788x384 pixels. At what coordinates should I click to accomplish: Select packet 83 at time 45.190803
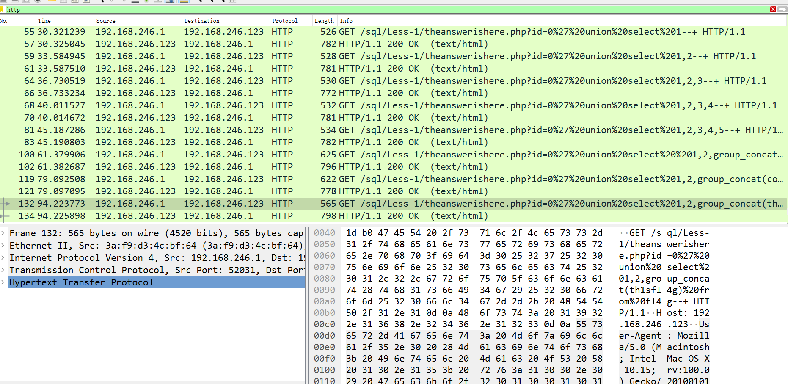394,142
